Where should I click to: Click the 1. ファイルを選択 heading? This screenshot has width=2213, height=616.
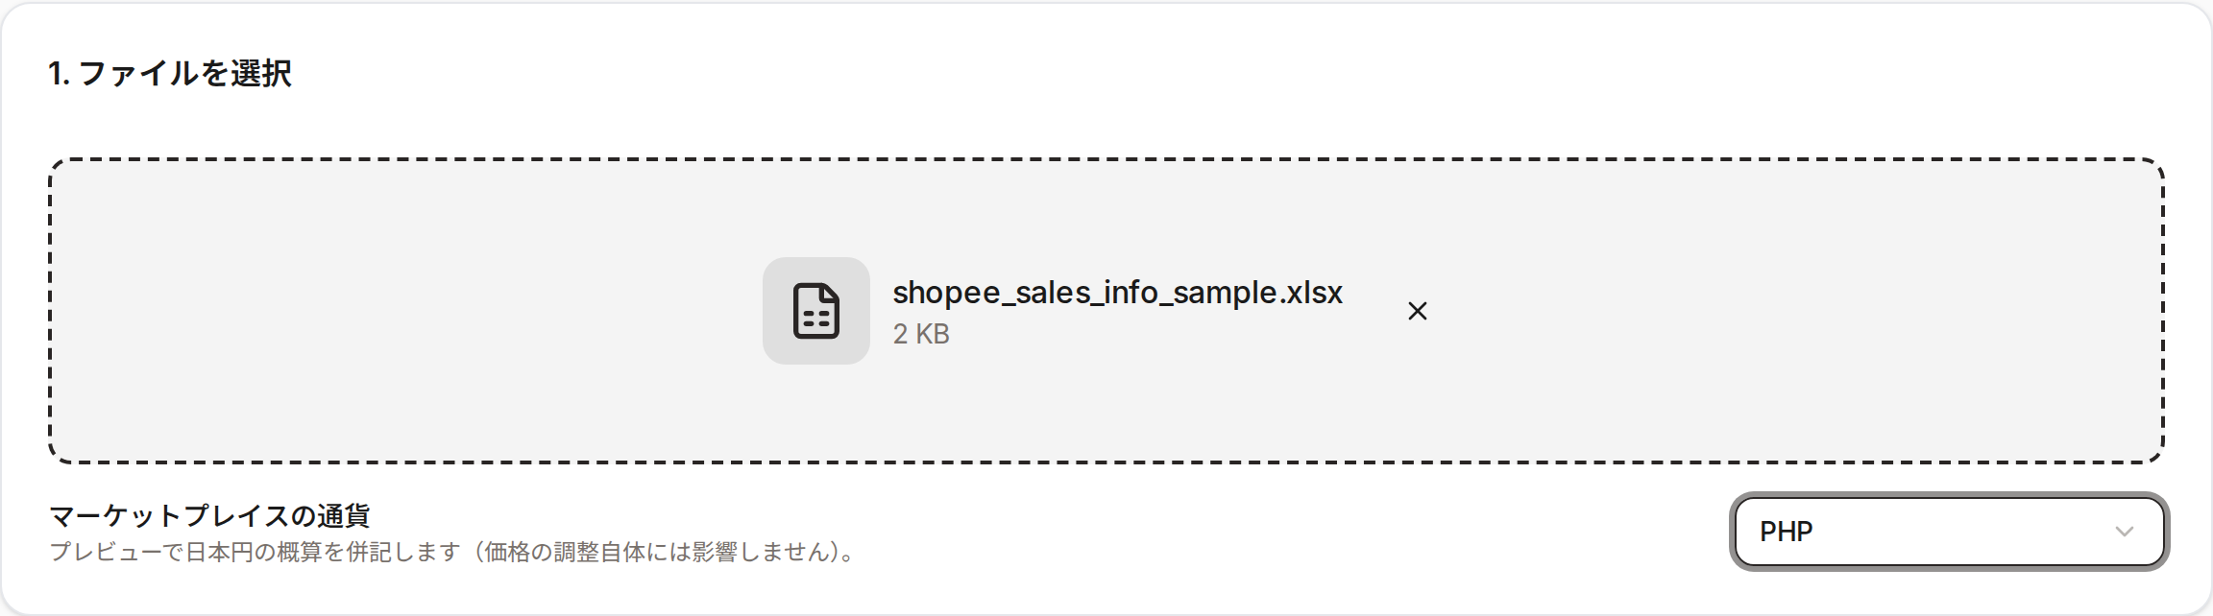(x=170, y=74)
